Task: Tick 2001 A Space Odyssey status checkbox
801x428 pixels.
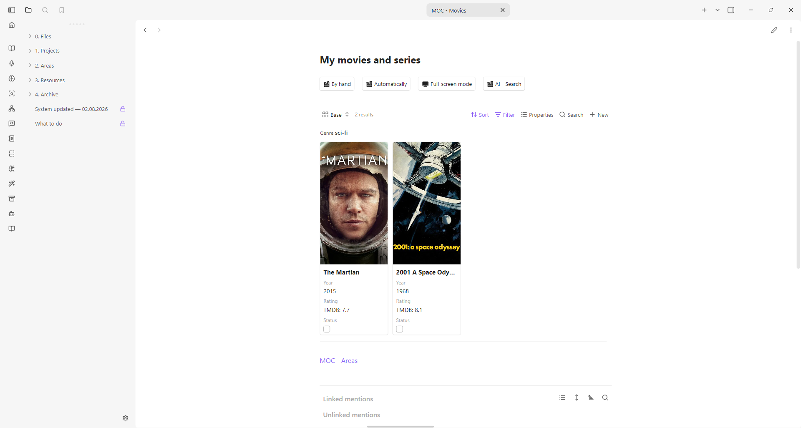Action: coord(400,329)
